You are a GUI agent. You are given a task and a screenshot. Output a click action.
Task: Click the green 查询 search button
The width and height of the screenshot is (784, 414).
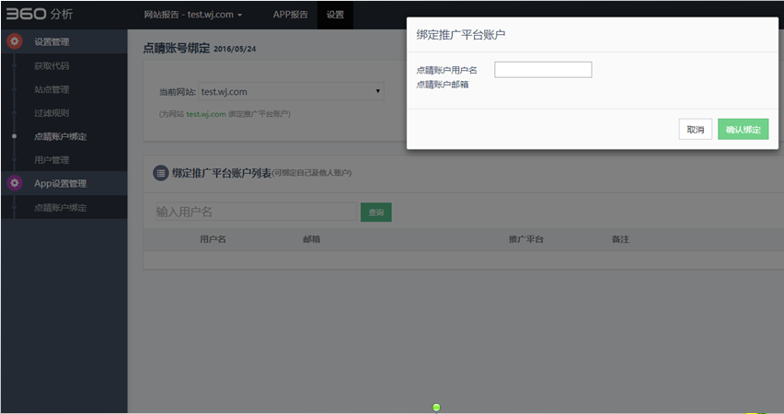375,213
